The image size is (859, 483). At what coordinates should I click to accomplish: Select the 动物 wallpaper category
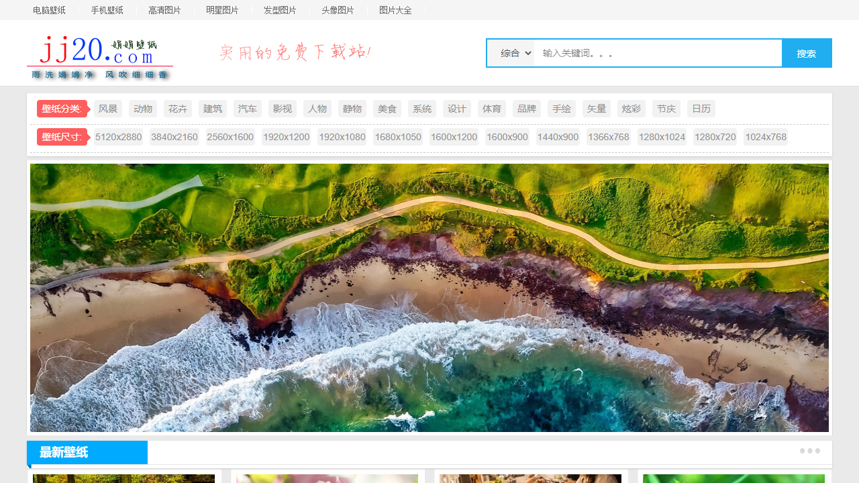143,109
